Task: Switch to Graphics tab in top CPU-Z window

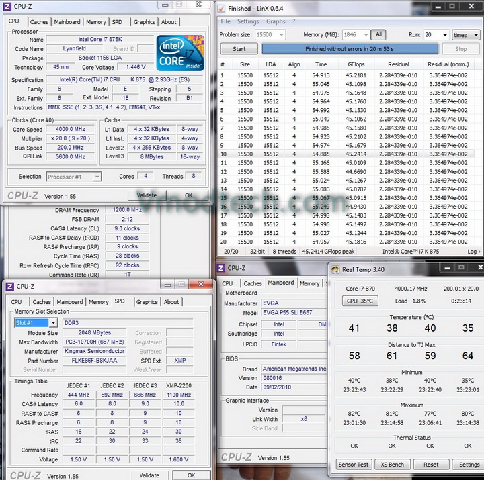Action: [x=144, y=22]
